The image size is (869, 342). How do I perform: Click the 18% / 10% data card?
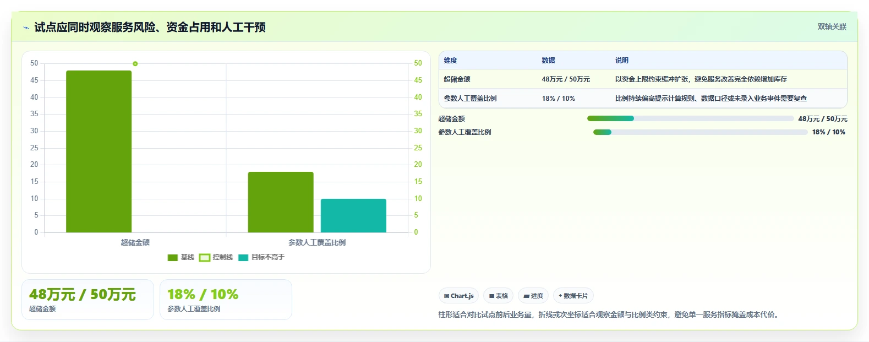pos(226,300)
